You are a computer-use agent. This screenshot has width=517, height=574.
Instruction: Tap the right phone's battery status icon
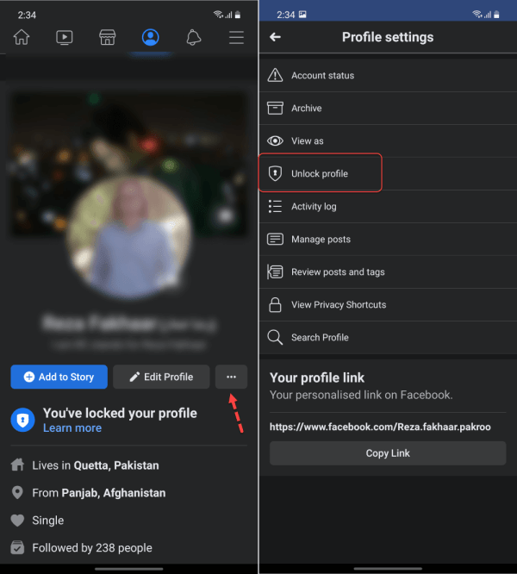click(x=496, y=15)
